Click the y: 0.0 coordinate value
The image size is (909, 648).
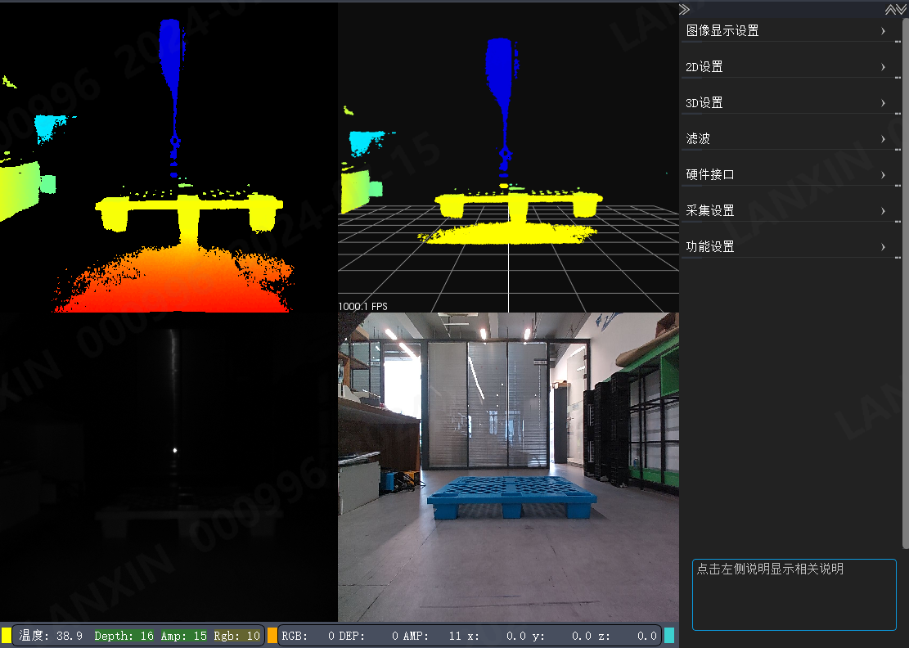562,636
